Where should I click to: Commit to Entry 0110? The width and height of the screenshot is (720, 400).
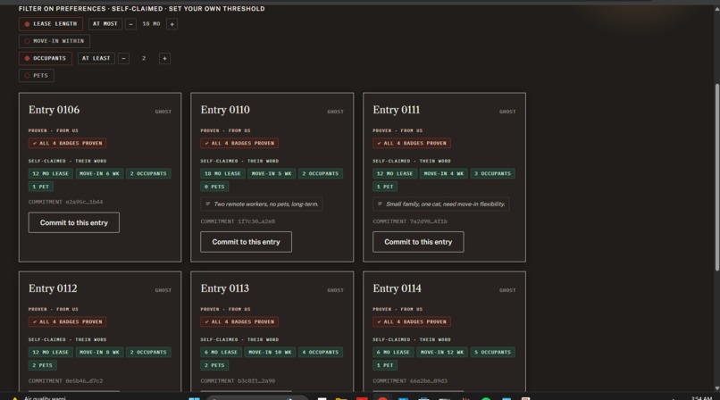pyautogui.click(x=247, y=242)
